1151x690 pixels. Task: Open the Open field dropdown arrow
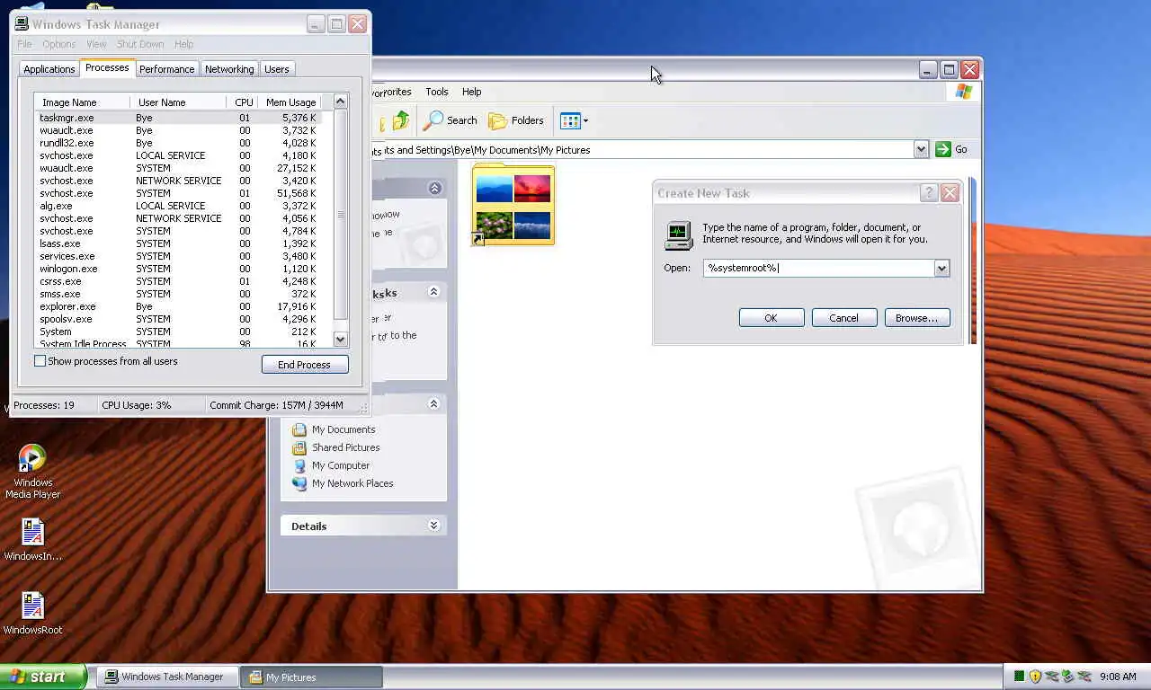coord(941,268)
